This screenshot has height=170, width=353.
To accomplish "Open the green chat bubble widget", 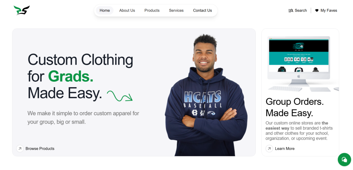I will [x=344, y=159].
